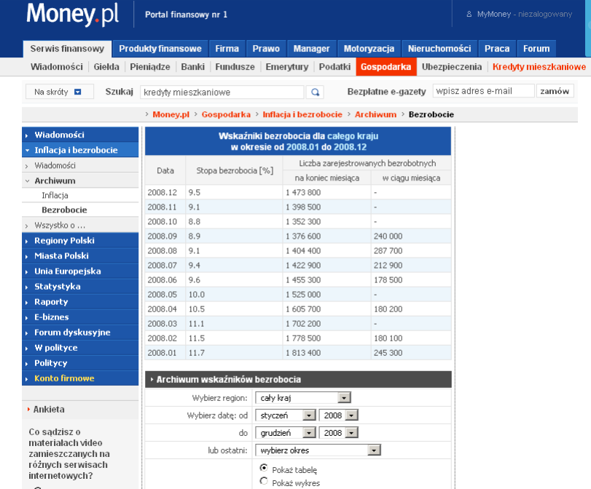Click the Szukaj search input field
Screen dimensions: 591x489
coord(222,92)
